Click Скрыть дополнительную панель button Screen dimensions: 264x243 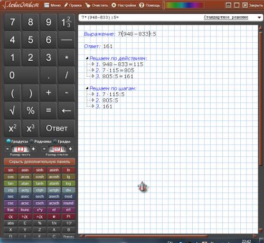tap(40, 162)
